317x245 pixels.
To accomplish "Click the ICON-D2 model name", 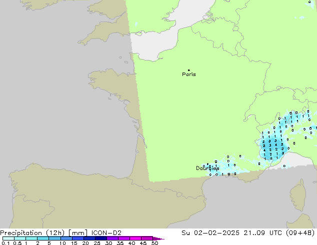I will point(106,233).
